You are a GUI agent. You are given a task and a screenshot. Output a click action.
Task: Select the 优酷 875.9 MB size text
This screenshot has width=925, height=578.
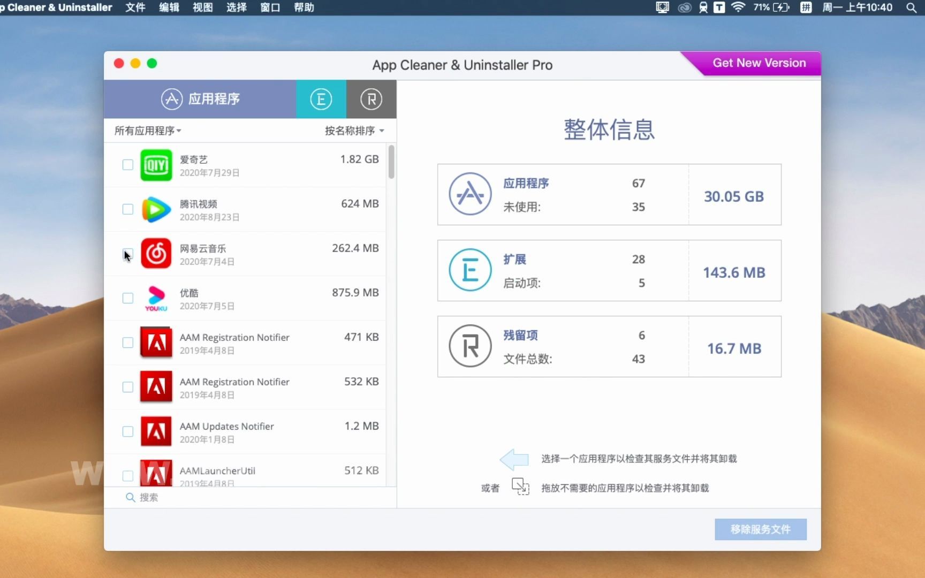pyautogui.click(x=355, y=292)
